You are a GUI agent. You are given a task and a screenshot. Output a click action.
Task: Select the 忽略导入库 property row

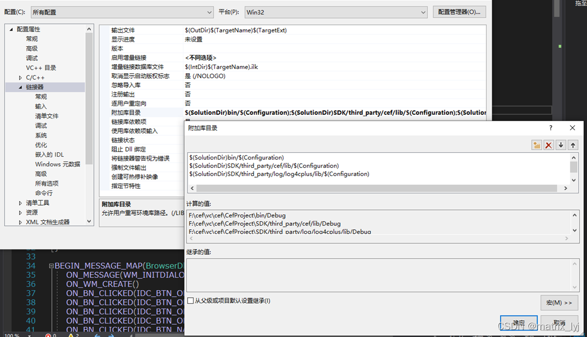click(x=293, y=85)
